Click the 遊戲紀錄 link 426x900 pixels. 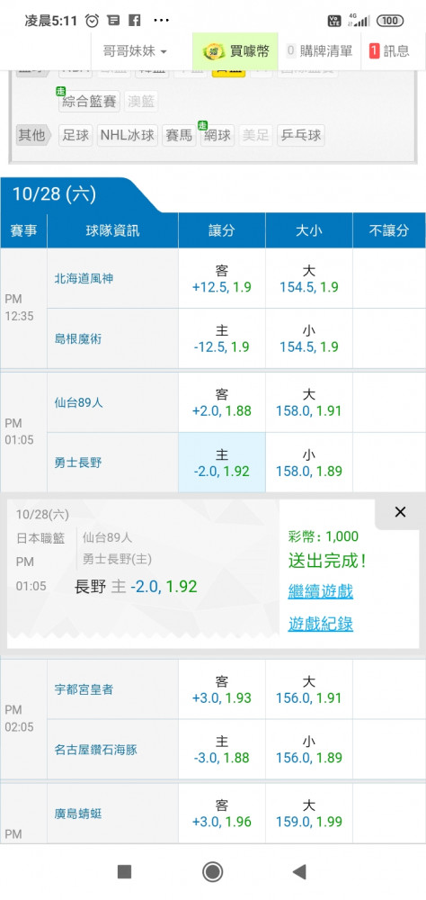[321, 624]
